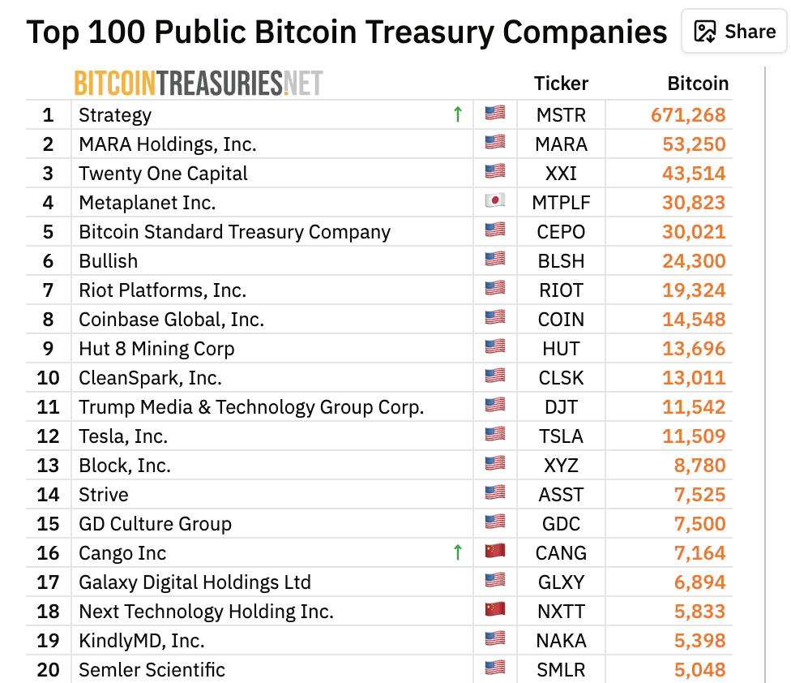Click the US flag next to Tesla, Inc.

[x=494, y=436]
